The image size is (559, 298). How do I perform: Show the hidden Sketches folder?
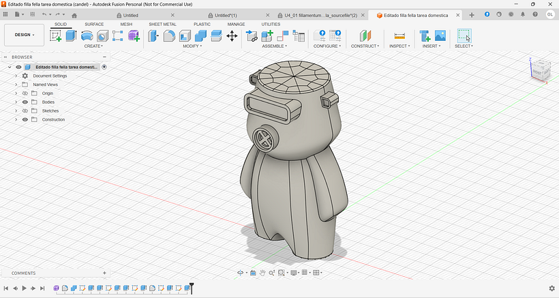25,110
